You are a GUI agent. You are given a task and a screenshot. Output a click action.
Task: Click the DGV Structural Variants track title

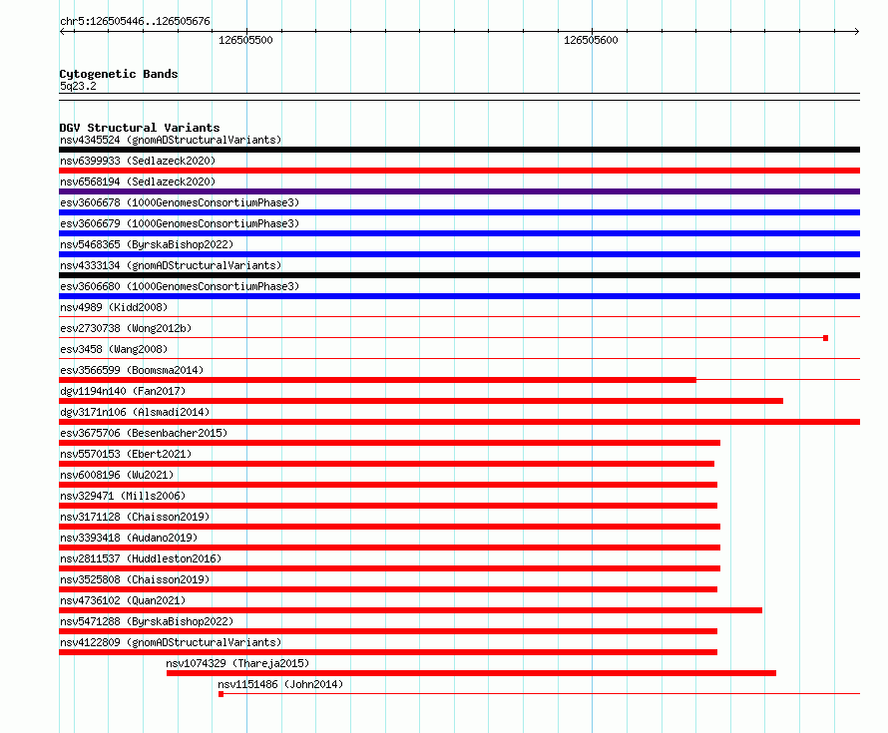pos(140,128)
